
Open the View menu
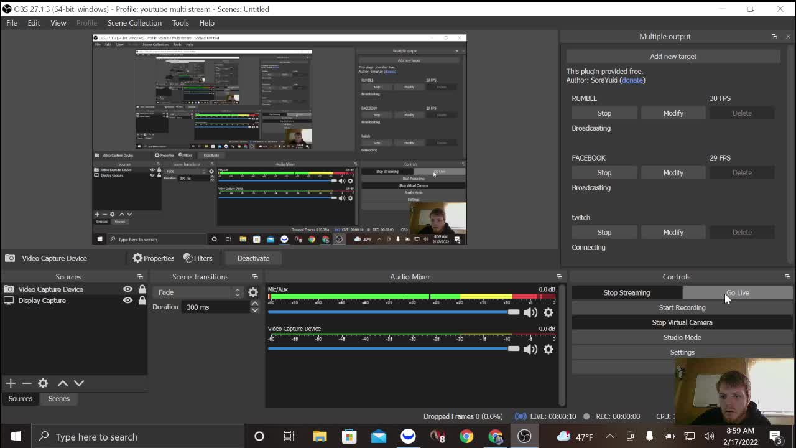tap(58, 23)
